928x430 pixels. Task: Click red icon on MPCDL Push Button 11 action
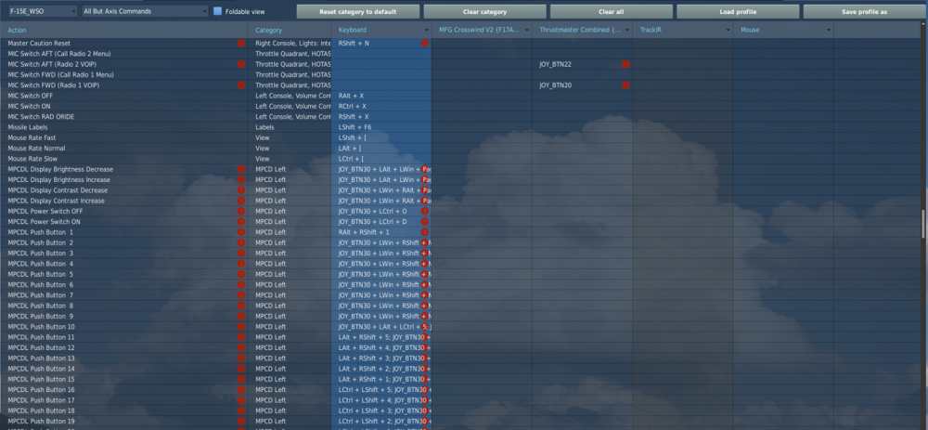pyautogui.click(x=241, y=337)
